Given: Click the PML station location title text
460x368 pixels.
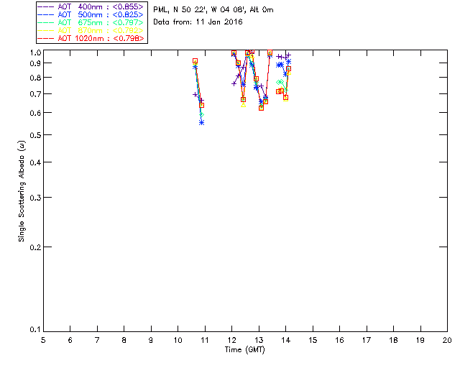Looking at the screenshot, I should (213, 10).
